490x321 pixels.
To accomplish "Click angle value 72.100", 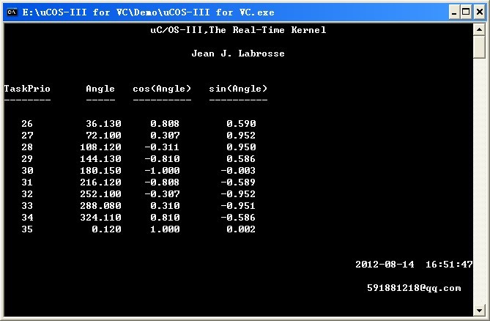I will tap(103, 136).
